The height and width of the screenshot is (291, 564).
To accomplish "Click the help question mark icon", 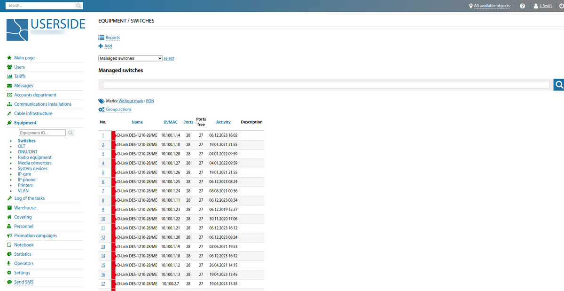I will click(522, 6).
